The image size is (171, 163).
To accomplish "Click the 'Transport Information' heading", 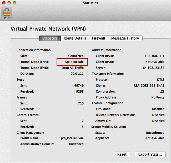I will pos(108,74).
